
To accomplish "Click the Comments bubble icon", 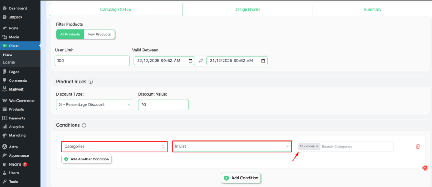I will tap(4, 80).
